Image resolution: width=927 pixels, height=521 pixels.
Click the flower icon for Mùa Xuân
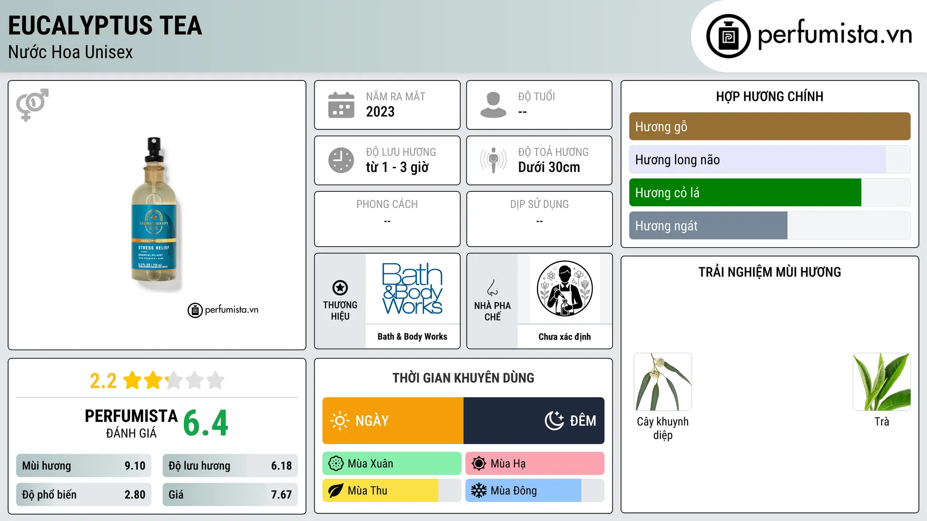(336, 464)
